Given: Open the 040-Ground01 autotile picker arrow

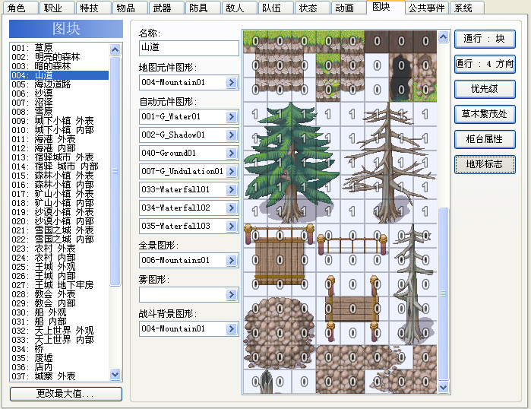Looking at the screenshot, I should pos(232,153).
